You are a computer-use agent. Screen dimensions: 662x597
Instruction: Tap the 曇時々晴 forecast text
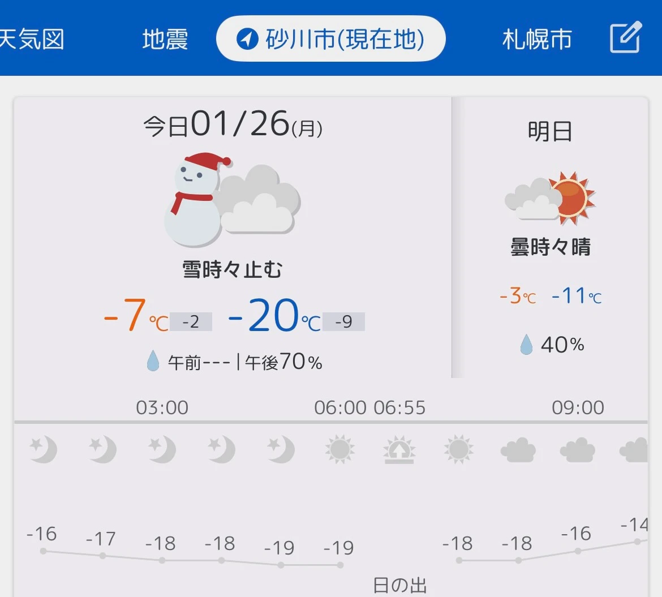coord(550,247)
